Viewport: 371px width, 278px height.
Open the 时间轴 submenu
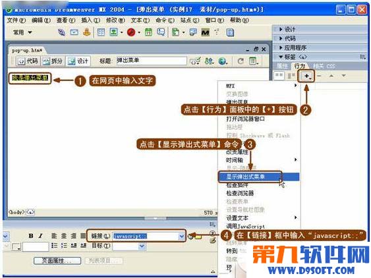coord(258,160)
